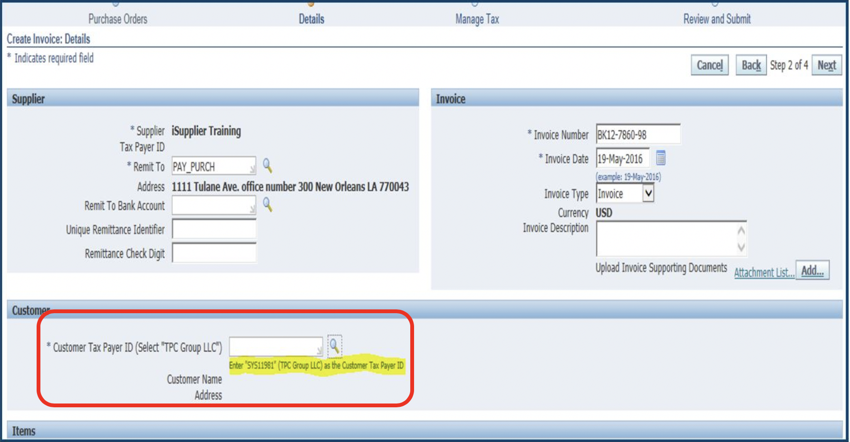Go to the Purchase Orders step
Screen dimensions: 850x442
tap(118, 19)
